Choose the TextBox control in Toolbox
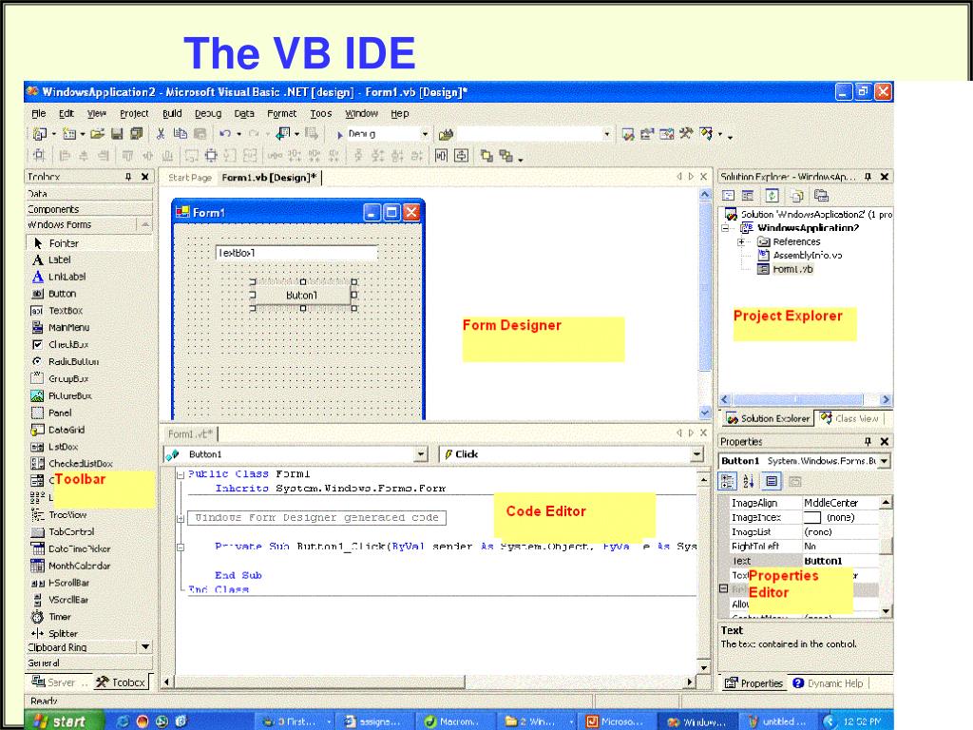973x730 pixels. [x=57, y=311]
